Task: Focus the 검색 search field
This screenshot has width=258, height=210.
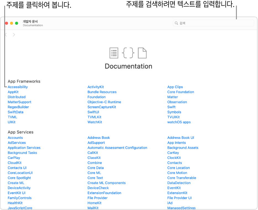Action: point(214,23)
